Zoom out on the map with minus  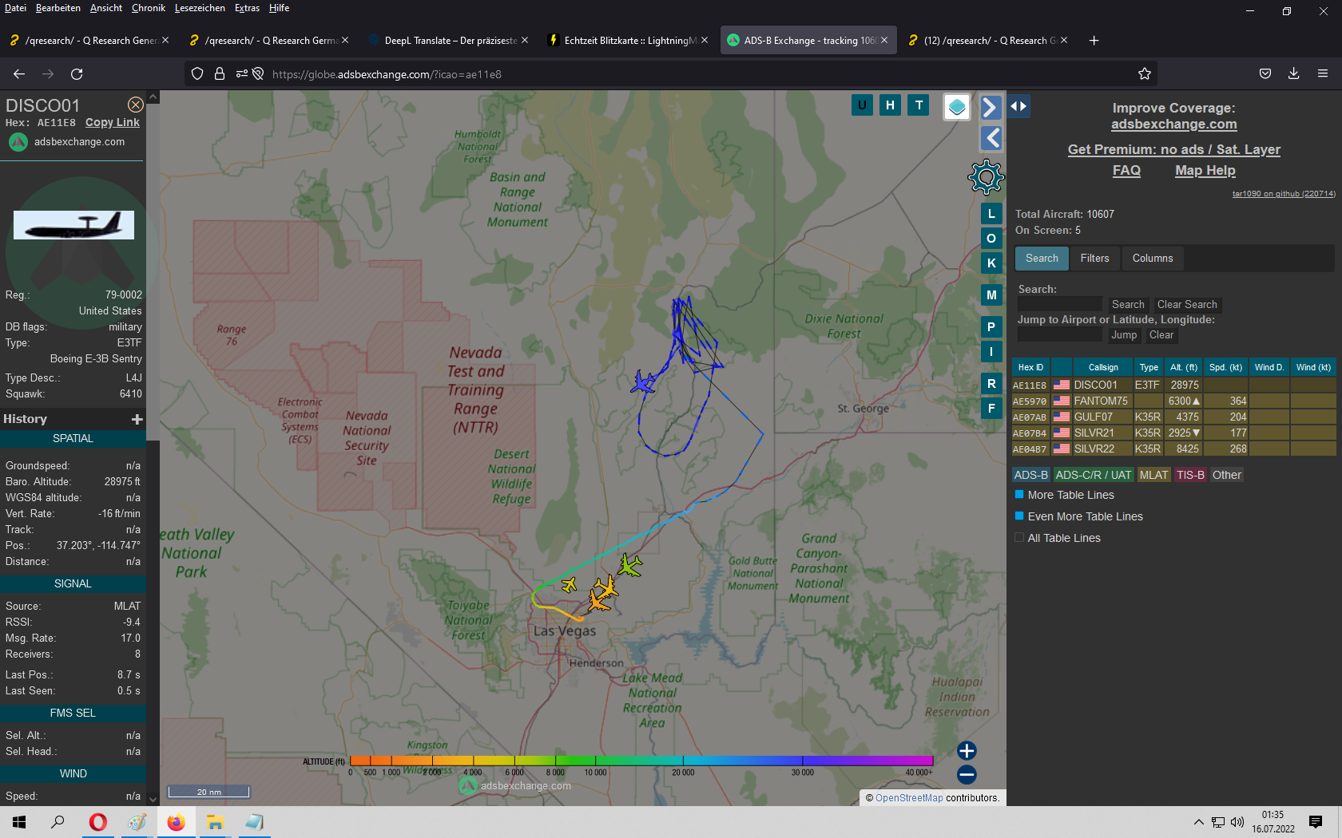click(x=967, y=774)
